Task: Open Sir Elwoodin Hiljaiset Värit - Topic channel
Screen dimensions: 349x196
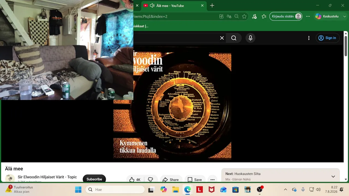Action: 47,177
